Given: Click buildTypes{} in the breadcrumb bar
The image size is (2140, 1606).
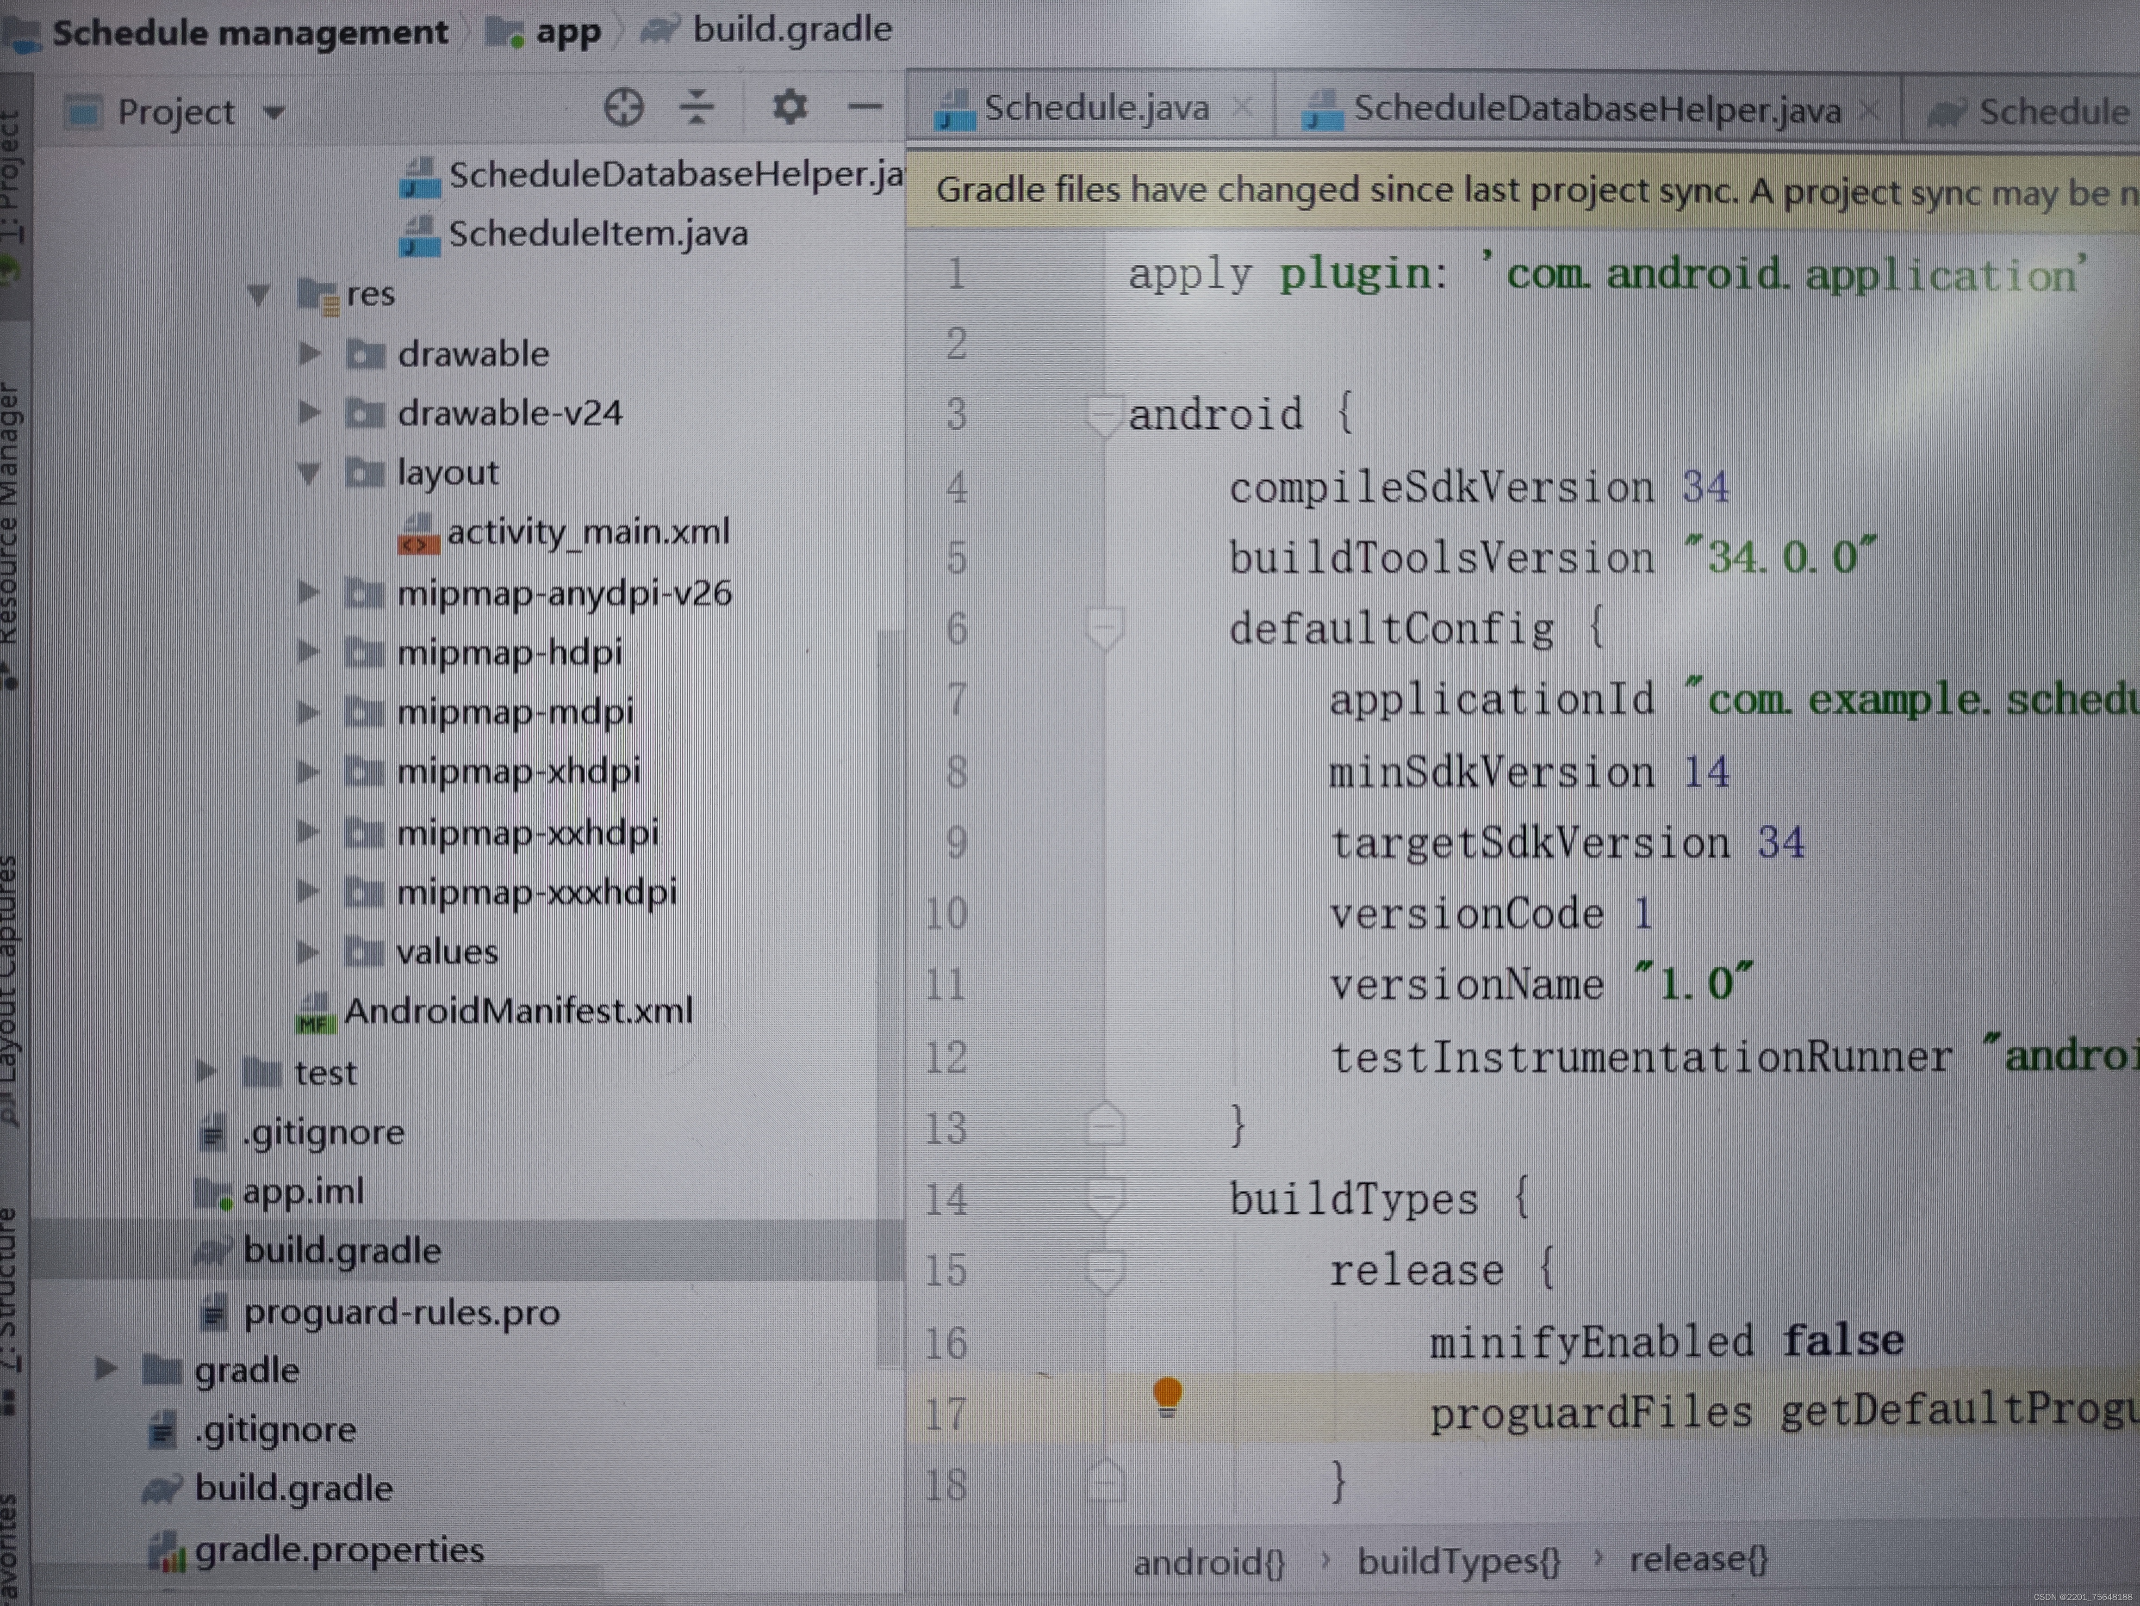Looking at the screenshot, I should tap(1458, 1561).
